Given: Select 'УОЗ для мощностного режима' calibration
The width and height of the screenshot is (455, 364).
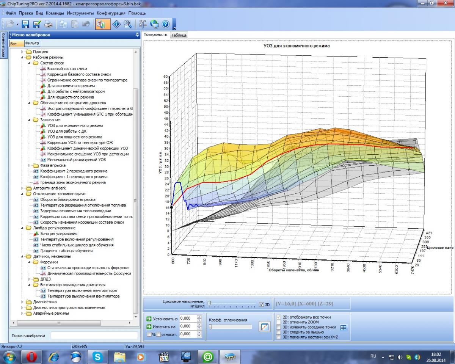Looking at the screenshot, I should coord(74,137).
